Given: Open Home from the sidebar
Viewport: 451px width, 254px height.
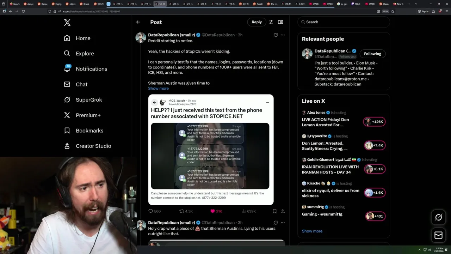Looking at the screenshot, I should click(x=77, y=38).
